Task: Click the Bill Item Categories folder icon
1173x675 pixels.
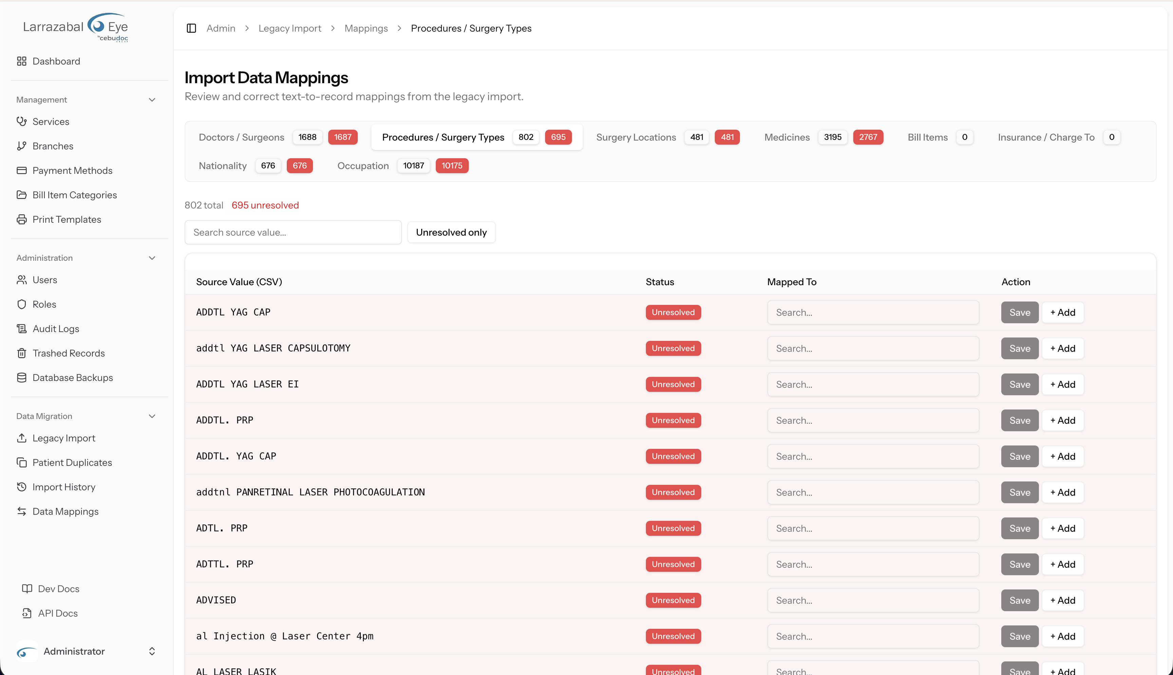Action: coord(22,195)
